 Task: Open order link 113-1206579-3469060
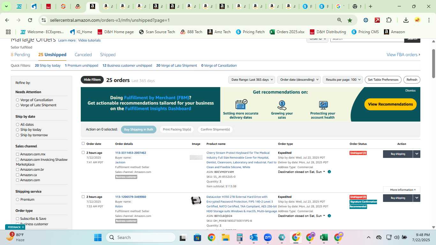point(131,197)
